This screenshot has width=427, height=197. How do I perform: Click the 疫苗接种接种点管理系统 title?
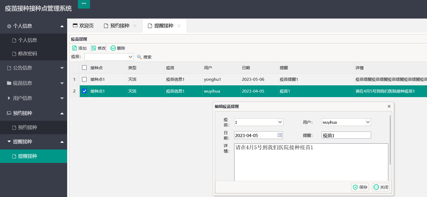tap(38, 9)
